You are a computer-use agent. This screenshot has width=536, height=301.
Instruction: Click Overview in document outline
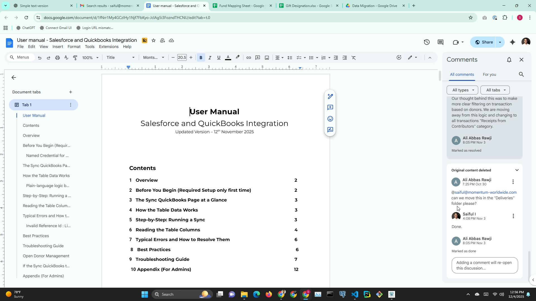tap(31, 135)
